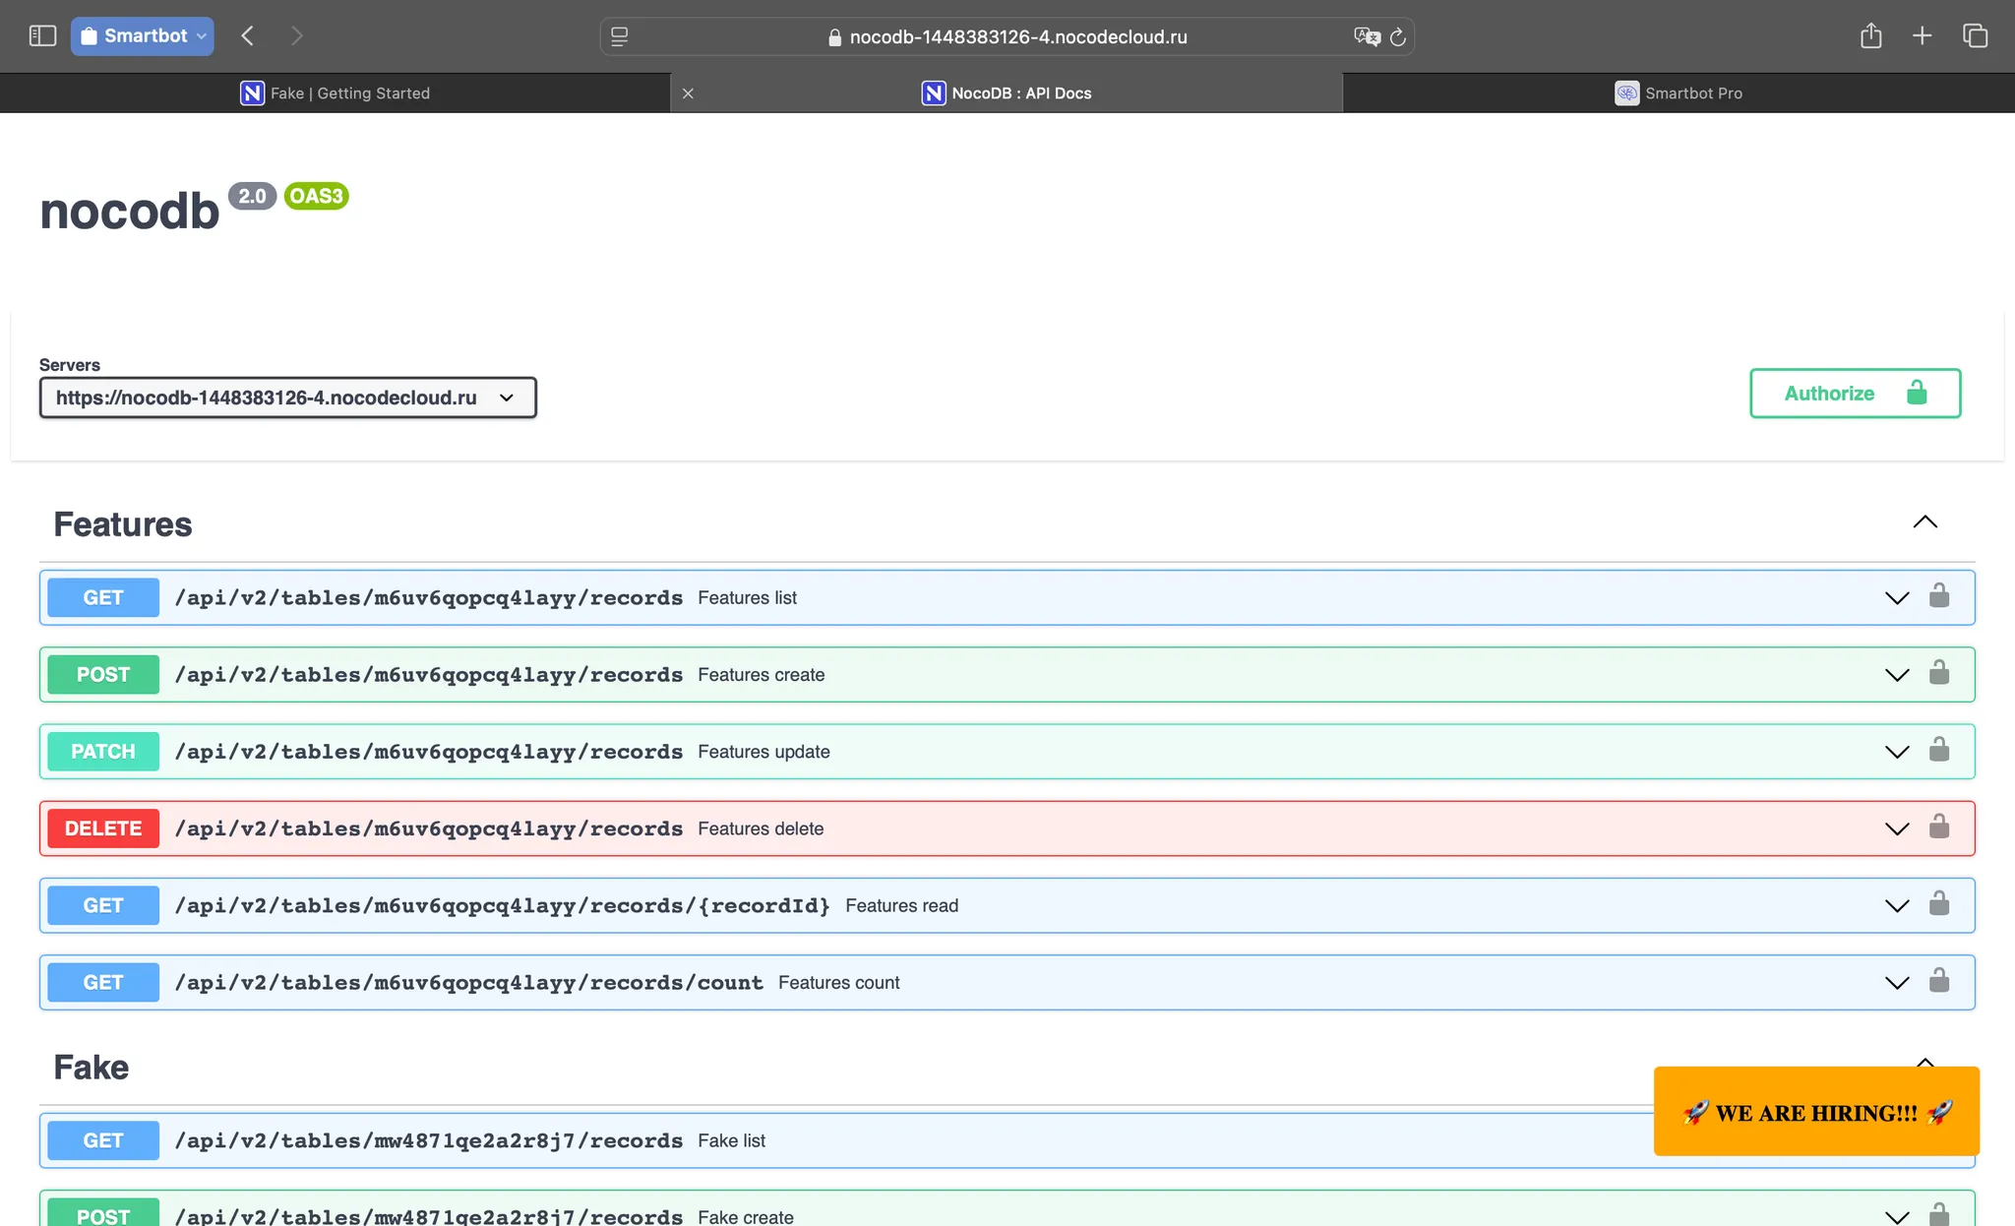
Task: Click lock icon on Features create row
Action: (1938, 672)
